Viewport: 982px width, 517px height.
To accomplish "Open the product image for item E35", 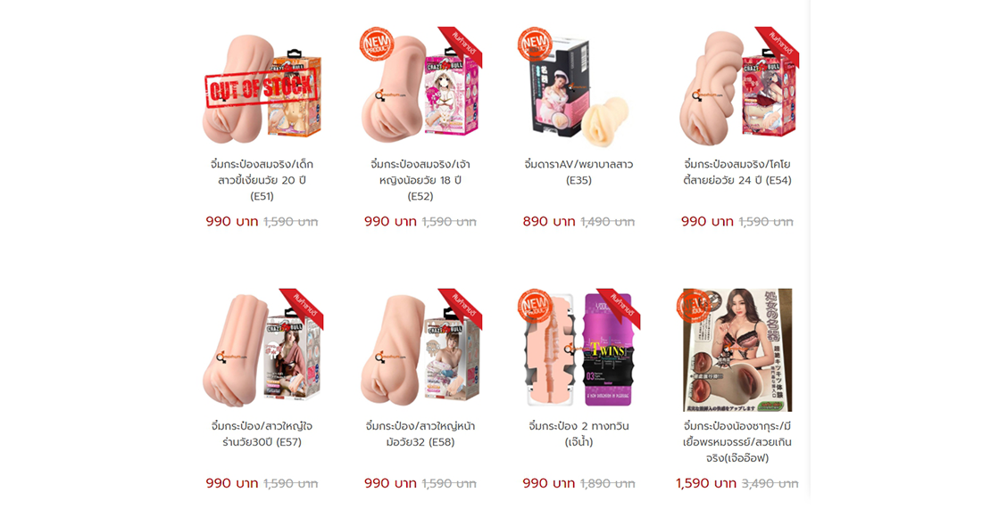I will (x=578, y=87).
